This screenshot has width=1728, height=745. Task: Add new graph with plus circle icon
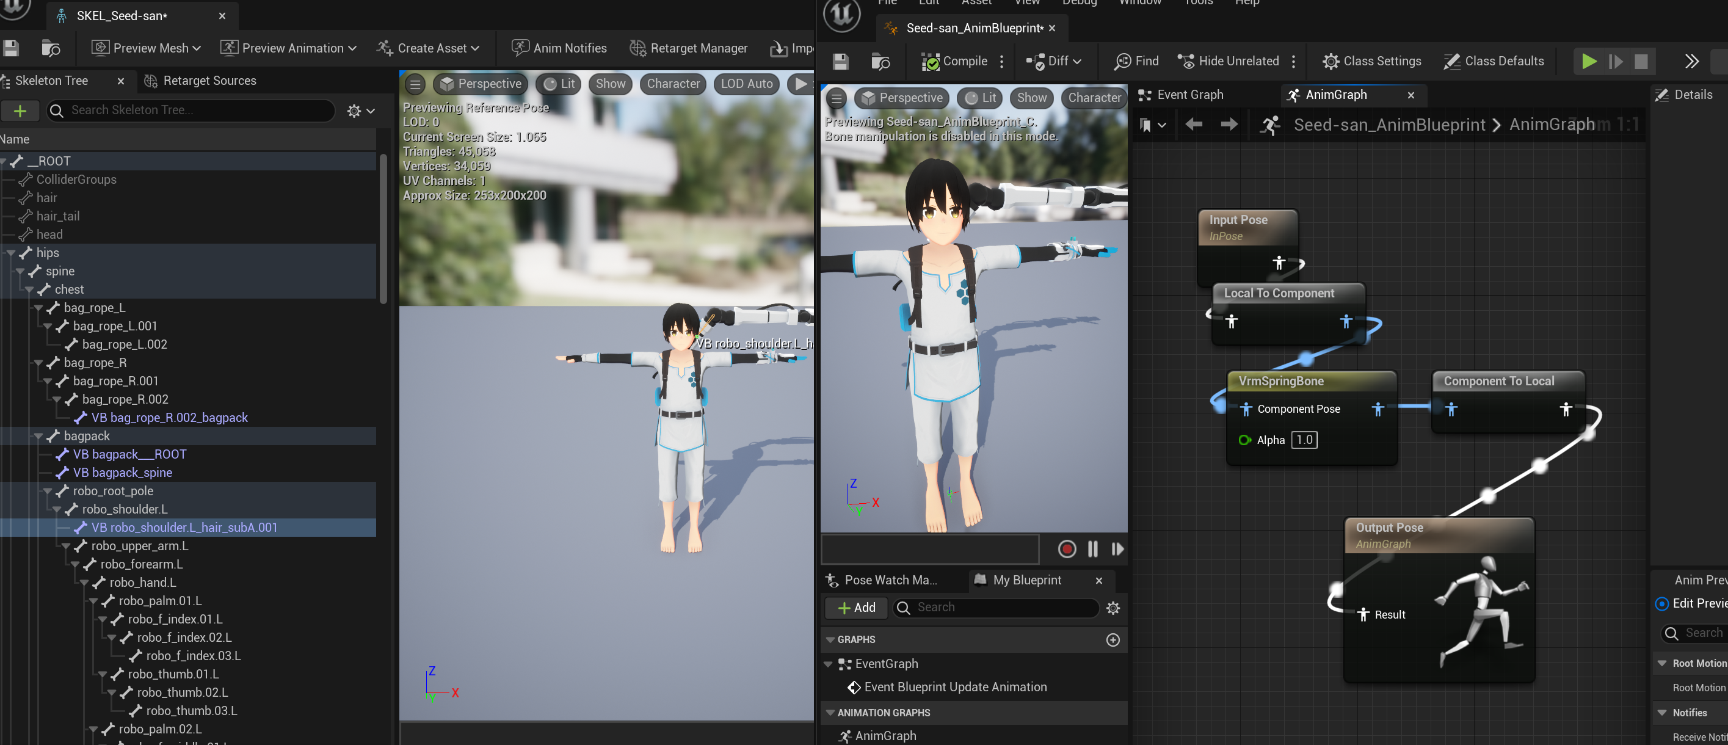(x=1113, y=640)
